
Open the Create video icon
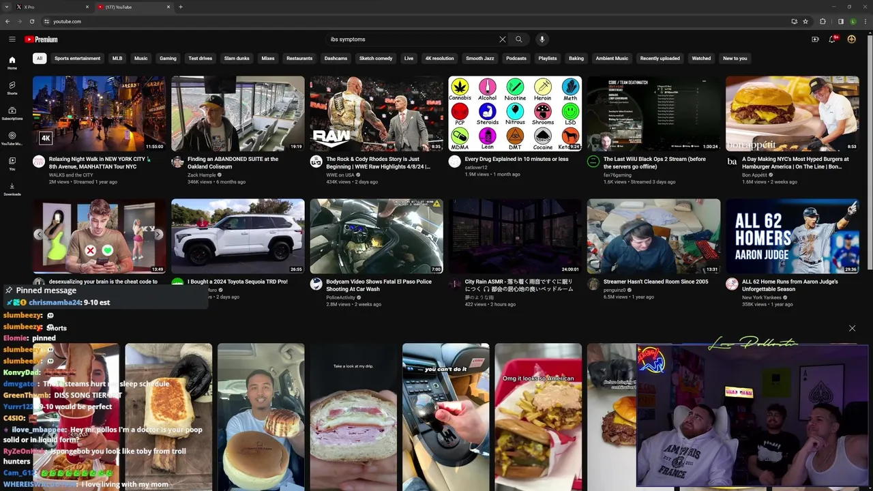tap(815, 40)
